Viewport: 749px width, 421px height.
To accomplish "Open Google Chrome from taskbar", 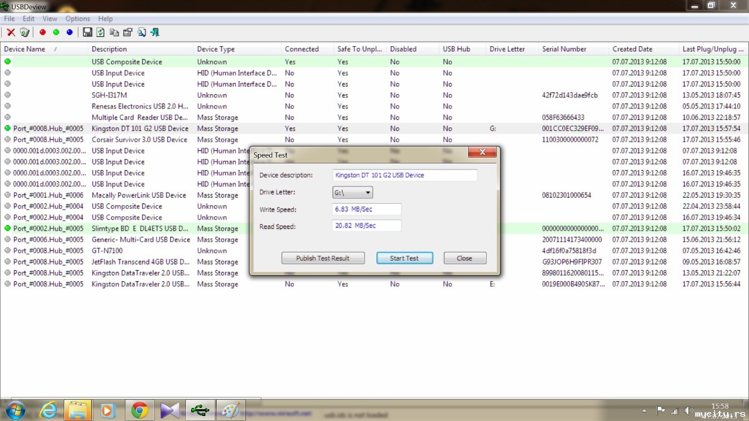I will coord(139,410).
